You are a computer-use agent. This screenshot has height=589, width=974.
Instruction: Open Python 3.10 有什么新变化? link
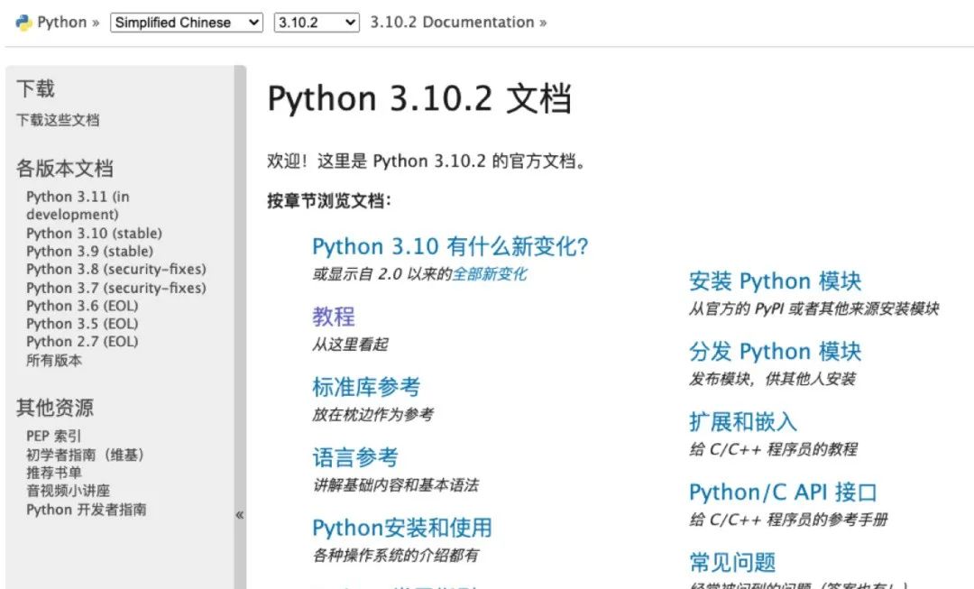tap(450, 246)
